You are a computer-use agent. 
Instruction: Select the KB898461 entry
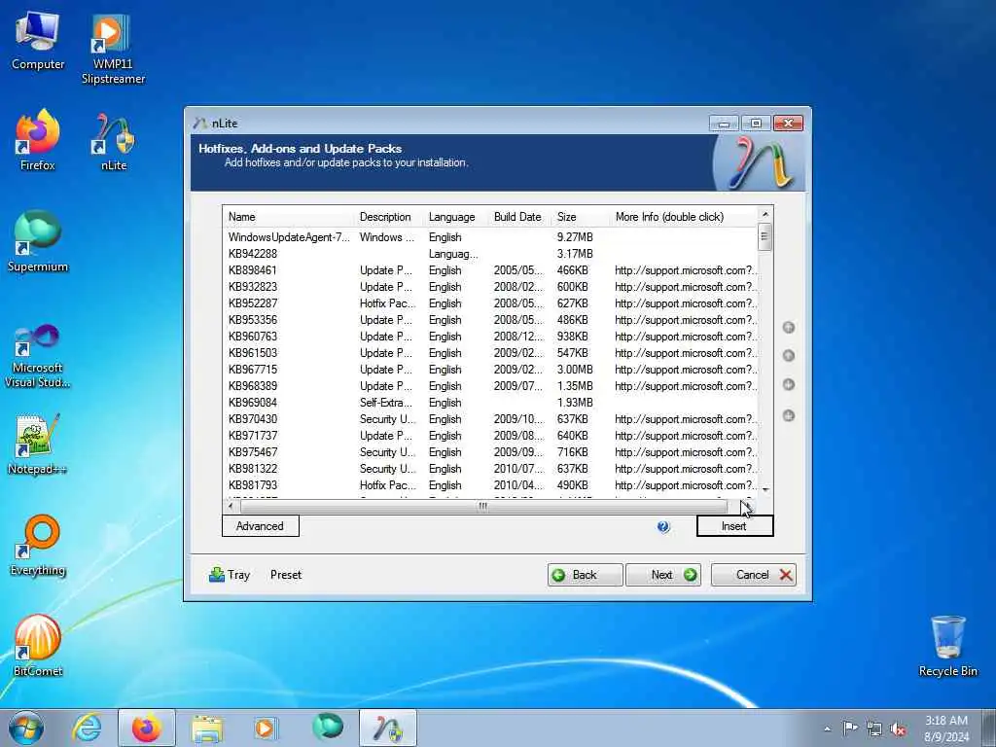490,270
